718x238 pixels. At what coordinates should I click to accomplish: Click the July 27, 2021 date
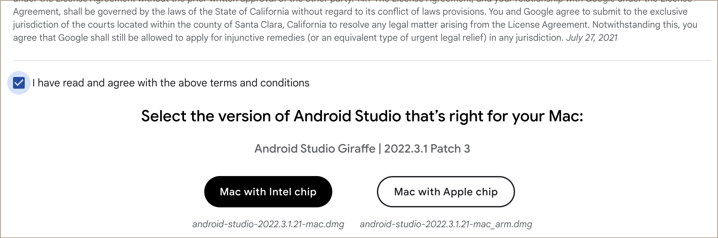coord(592,38)
